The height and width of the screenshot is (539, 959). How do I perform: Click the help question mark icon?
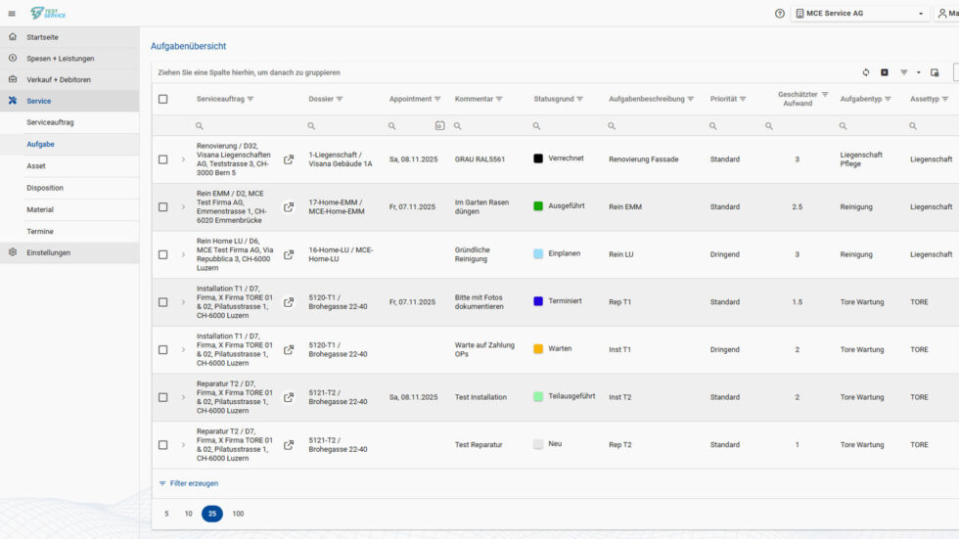pos(780,14)
